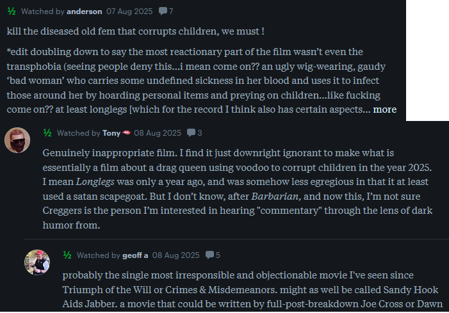This screenshot has height=313, width=449.
Task: Open comments bubble on anderson's review
Action: (x=166, y=11)
